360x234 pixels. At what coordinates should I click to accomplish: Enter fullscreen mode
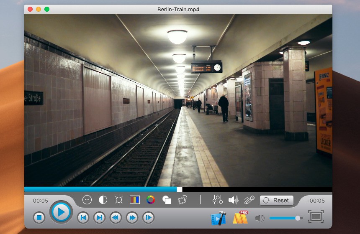click(x=316, y=216)
